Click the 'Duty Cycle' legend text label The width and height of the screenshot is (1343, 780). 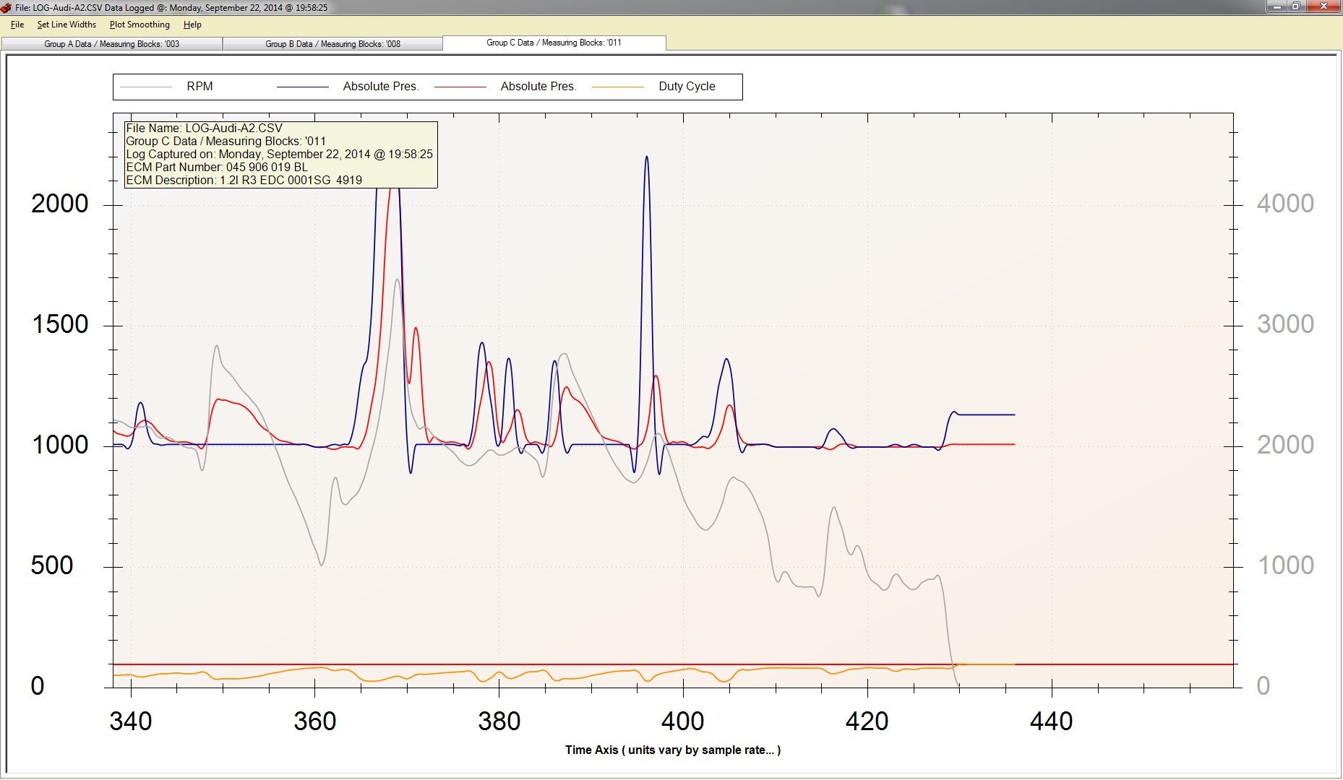687,87
